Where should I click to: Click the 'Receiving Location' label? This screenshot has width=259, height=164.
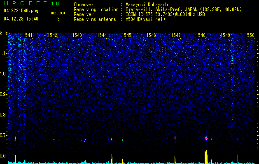point(96,9)
